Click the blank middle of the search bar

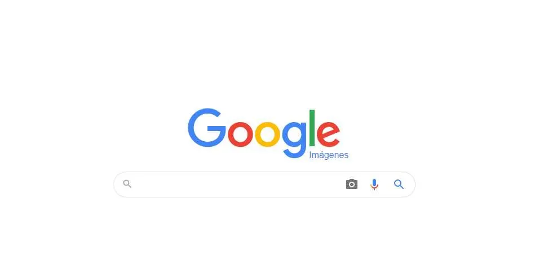coord(238,184)
